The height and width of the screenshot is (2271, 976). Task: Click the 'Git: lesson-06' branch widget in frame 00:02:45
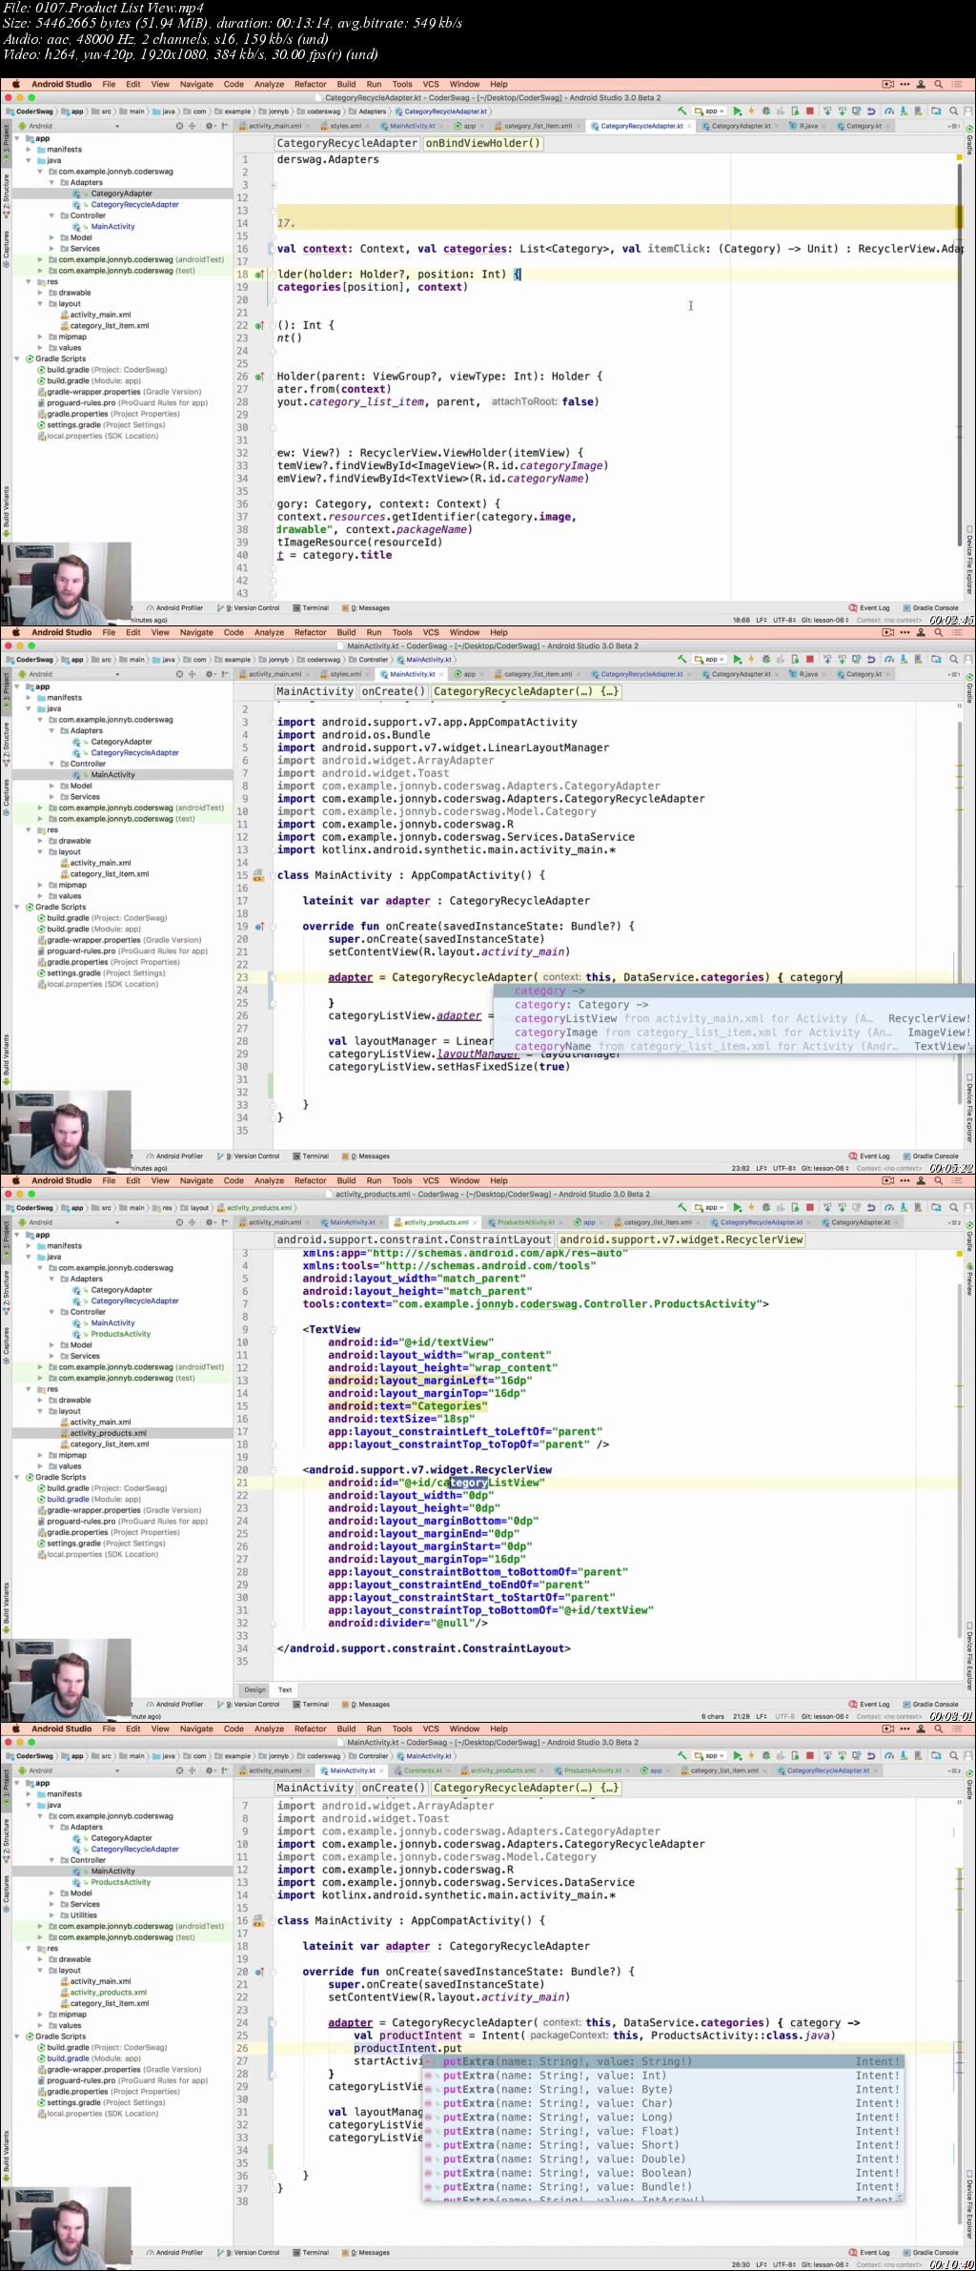824,620
